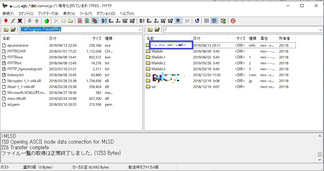Click the Create Folder toolbar icon

click(70, 21)
